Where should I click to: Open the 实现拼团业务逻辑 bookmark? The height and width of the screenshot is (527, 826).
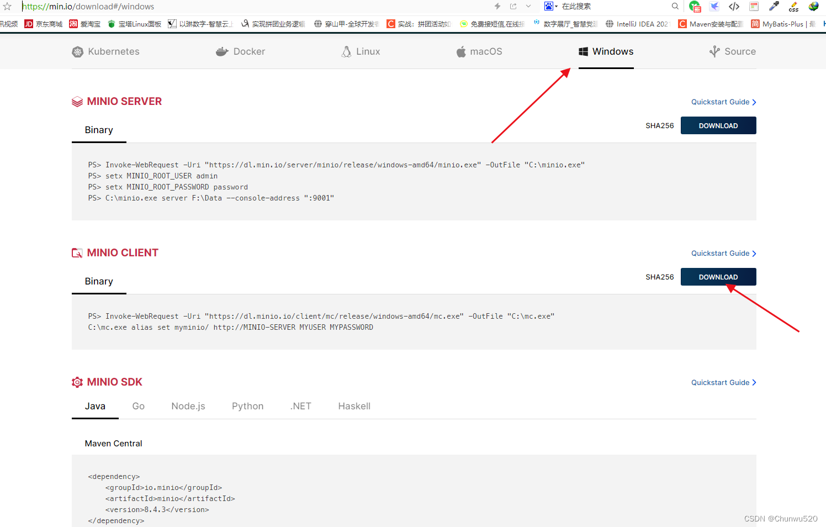[x=273, y=24]
